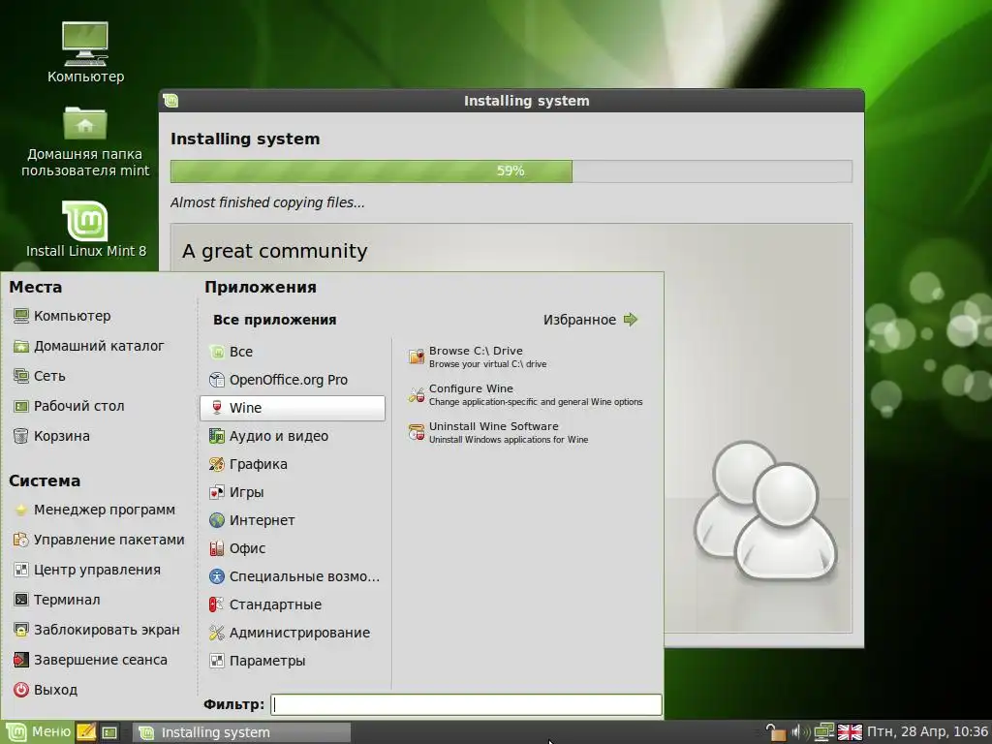Select the Параметры category

tap(293, 661)
